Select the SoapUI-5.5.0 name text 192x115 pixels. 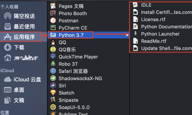pos(74,107)
